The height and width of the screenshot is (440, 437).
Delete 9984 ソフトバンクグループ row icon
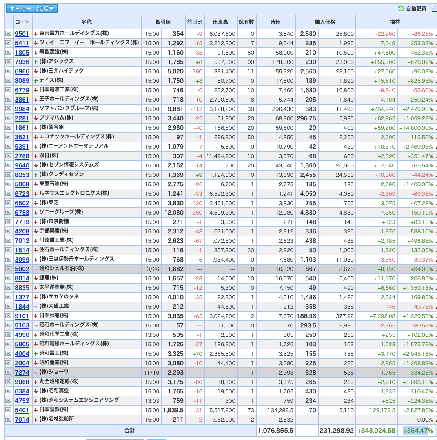[8, 109]
